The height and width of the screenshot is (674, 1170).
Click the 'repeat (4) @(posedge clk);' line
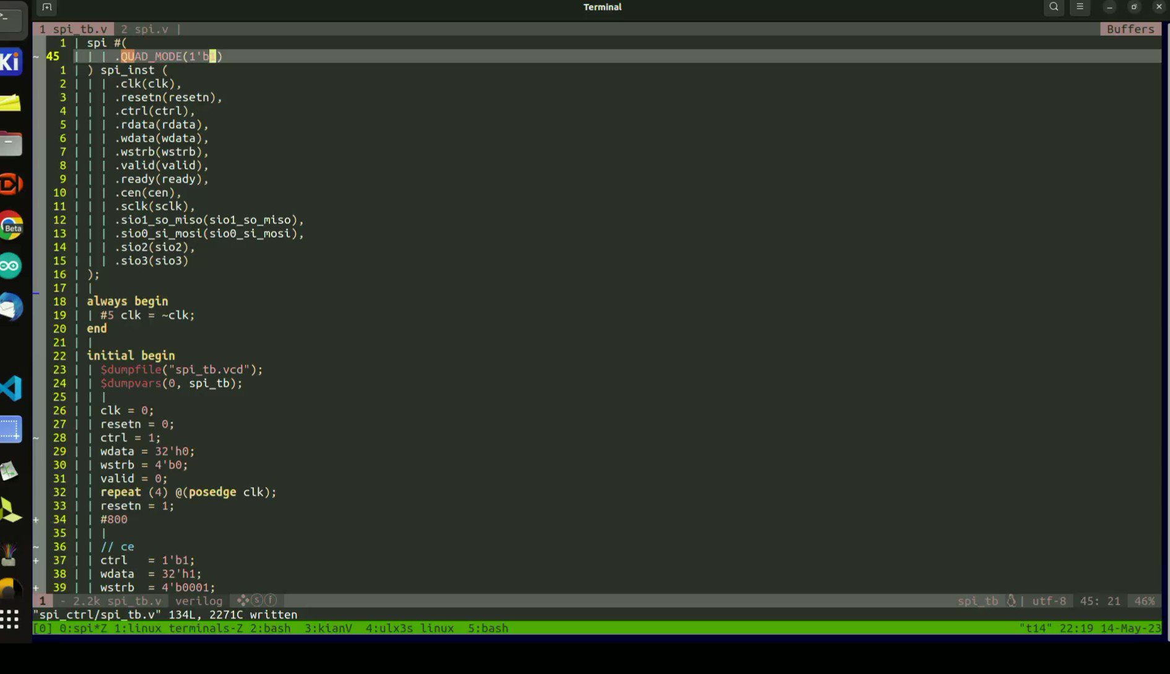188,492
